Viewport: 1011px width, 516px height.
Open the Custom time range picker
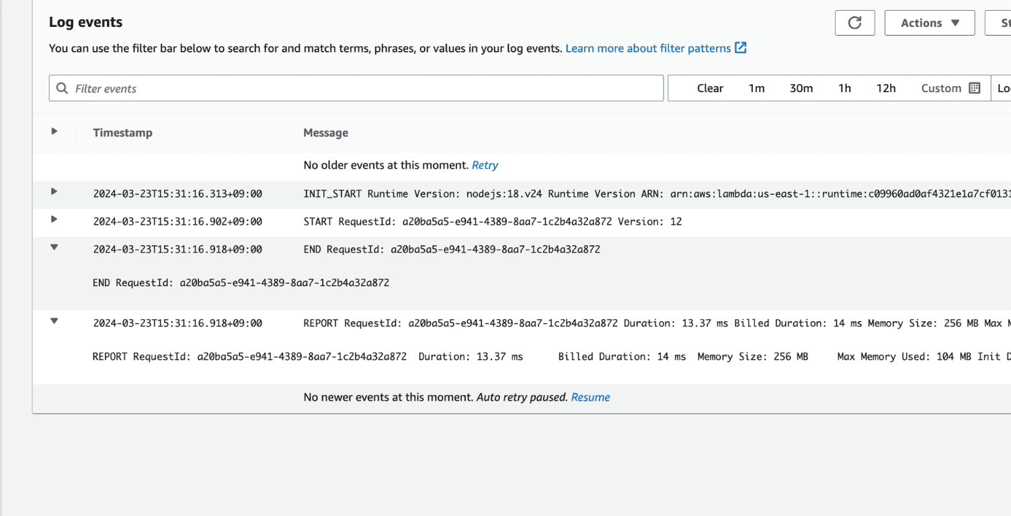941,88
